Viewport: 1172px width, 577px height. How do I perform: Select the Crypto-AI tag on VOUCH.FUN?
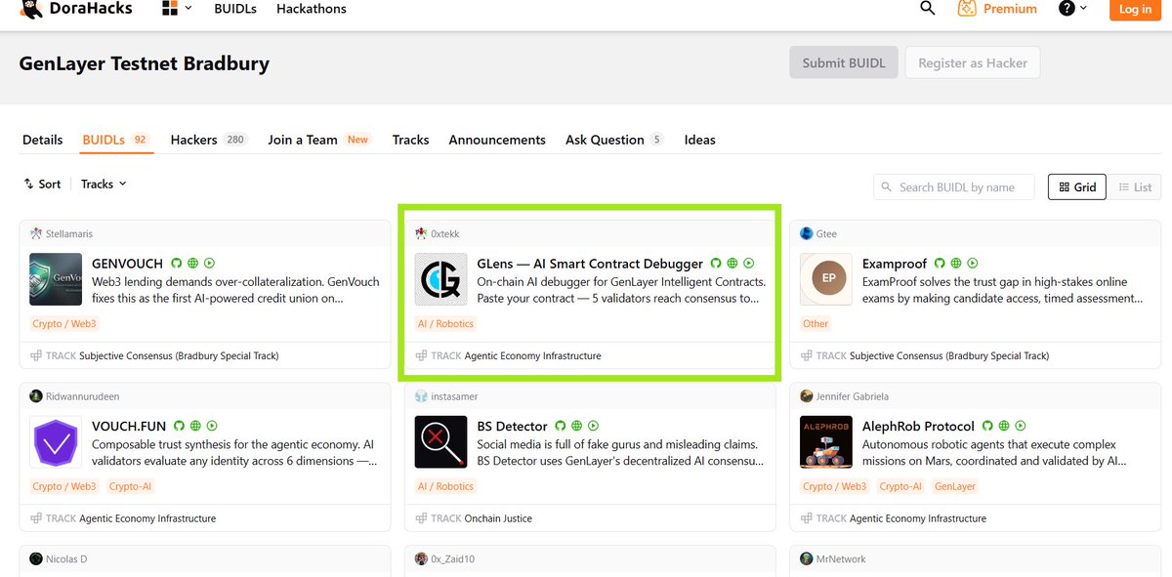(x=130, y=486)
